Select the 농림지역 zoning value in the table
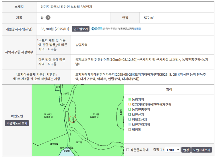This screenshot has width=215, height=157. coord(81,45)
